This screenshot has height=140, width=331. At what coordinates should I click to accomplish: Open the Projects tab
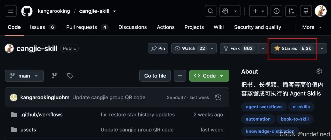pyautogui.click(x=194, y=27)
